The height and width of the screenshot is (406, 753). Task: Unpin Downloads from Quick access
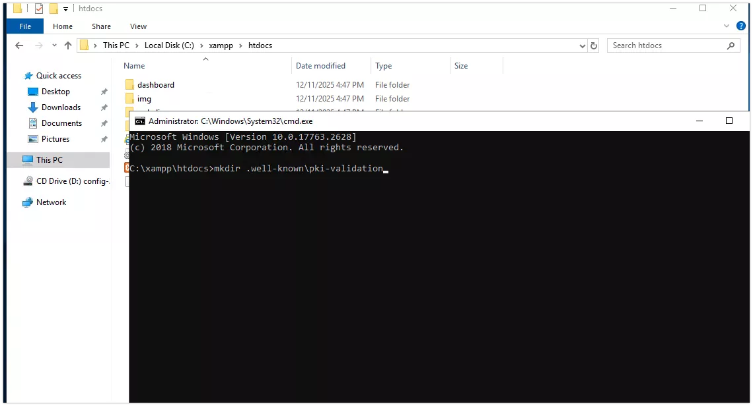click(104, 107)
